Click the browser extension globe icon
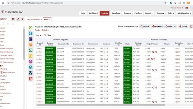Viewport: 193px width, 109px height. point(171,3)
